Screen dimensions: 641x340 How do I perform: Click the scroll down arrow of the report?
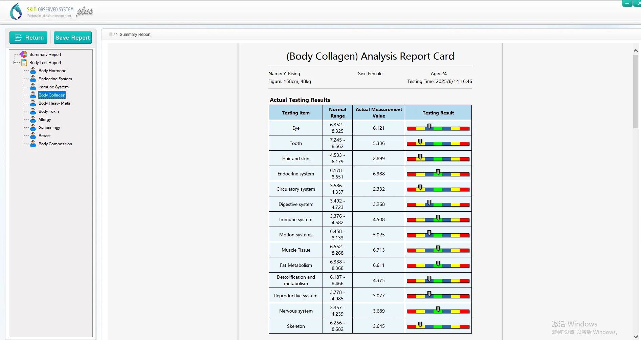[636, 336]
